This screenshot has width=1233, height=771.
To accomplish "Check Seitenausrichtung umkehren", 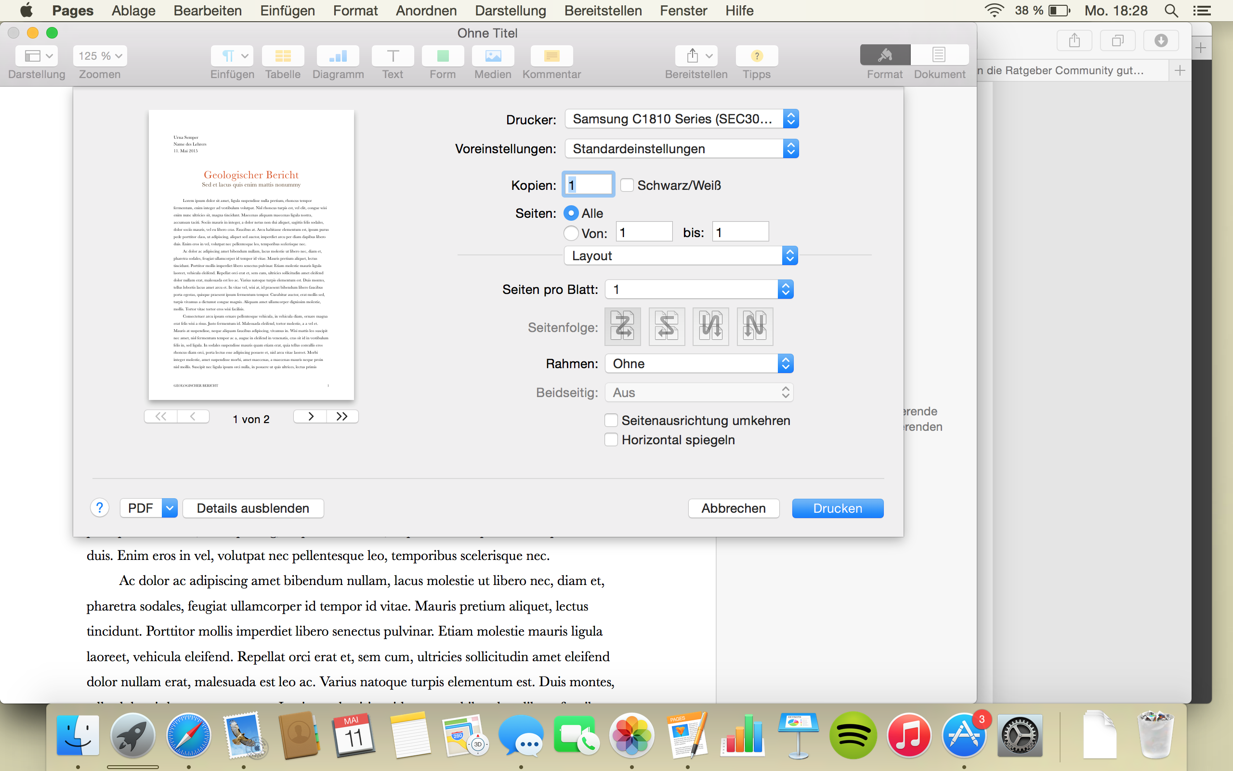I will tap(611, 419).
